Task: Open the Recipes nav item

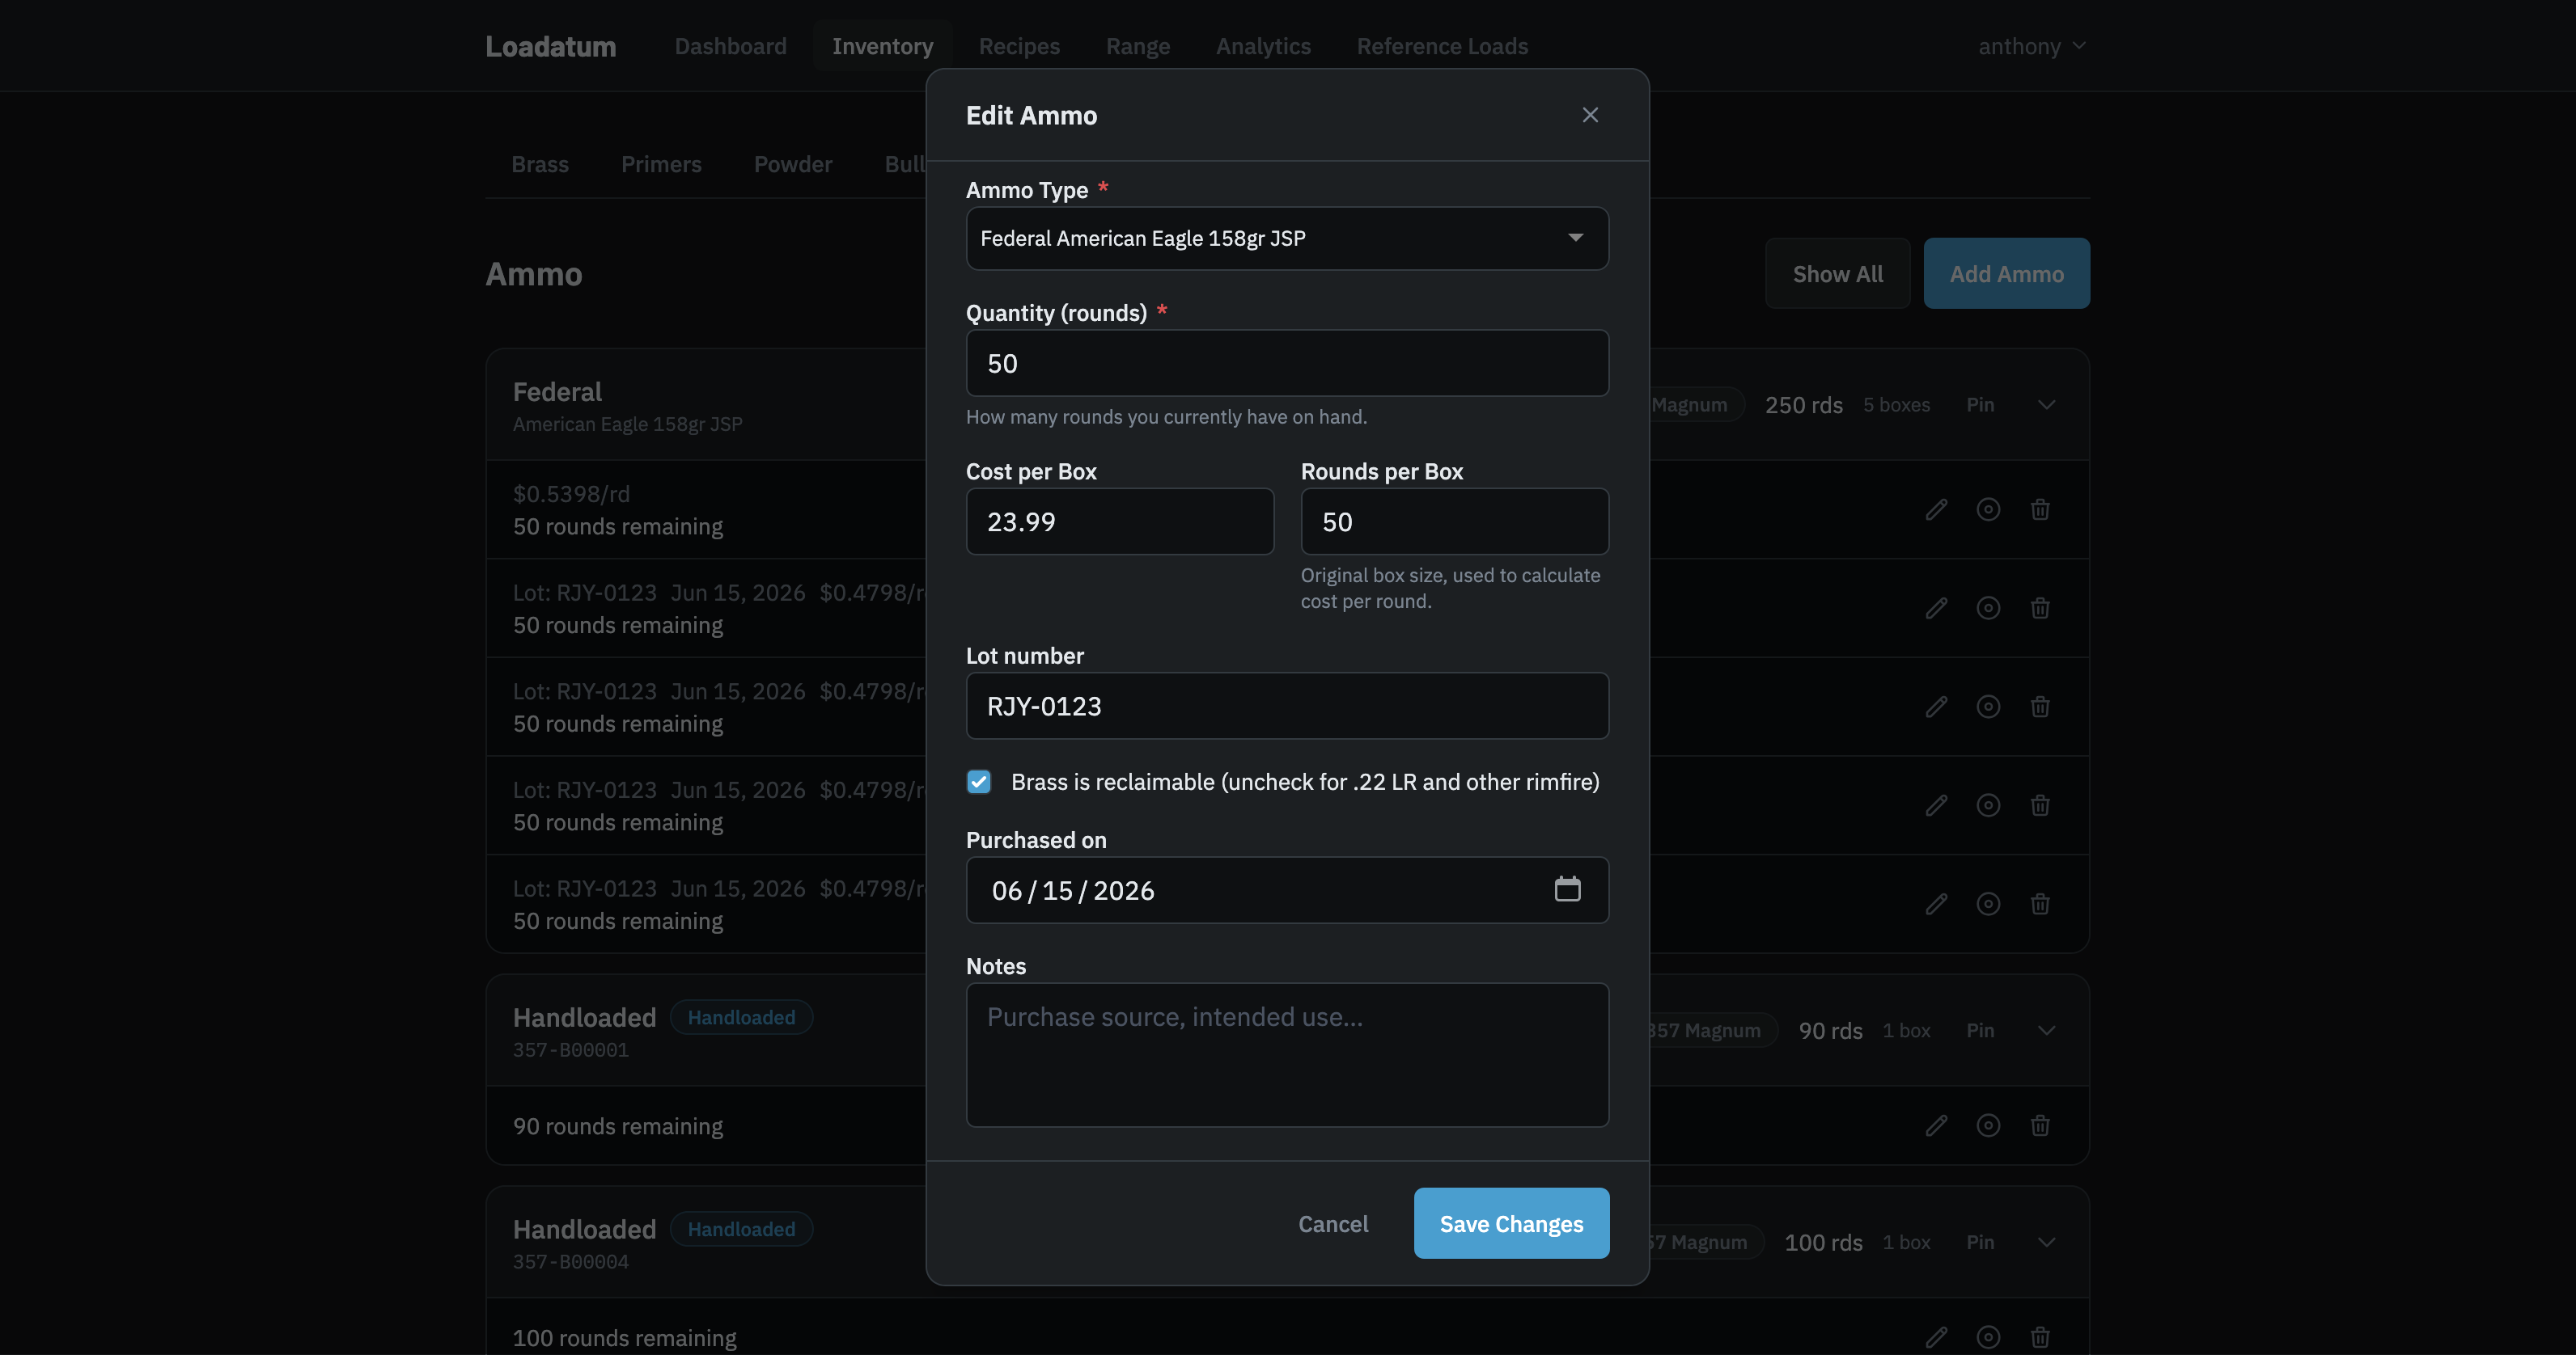Action: (x=1019, y=46)
